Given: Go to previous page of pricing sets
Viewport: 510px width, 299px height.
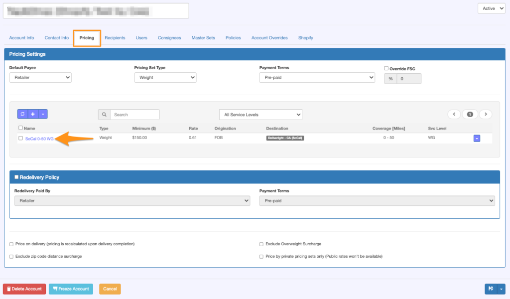Looking at the screenshot, I should tap(454, 114).
